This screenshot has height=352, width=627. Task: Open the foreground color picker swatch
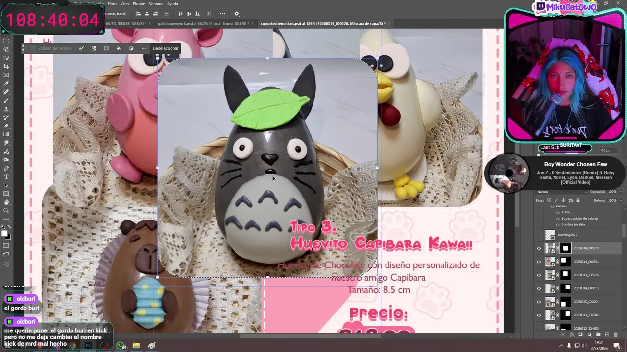pyautogui.click(x=4, y=233)
